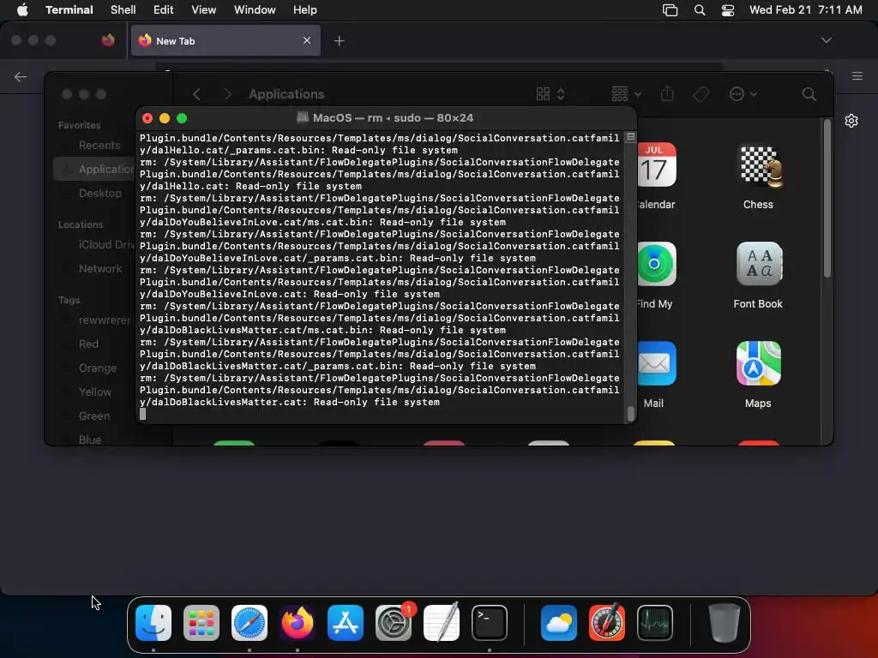
Task: Click Terminal scroll-to-top marker icon
Action: coord(631,136)
